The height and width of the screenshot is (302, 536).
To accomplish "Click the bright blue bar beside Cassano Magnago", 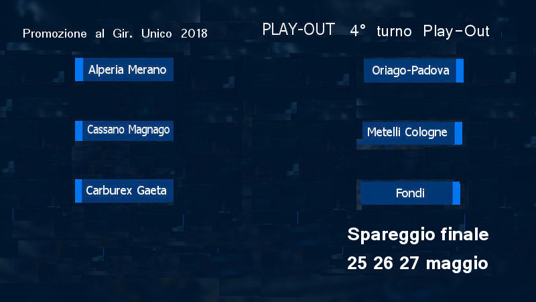I will click(x=79, y=131).
